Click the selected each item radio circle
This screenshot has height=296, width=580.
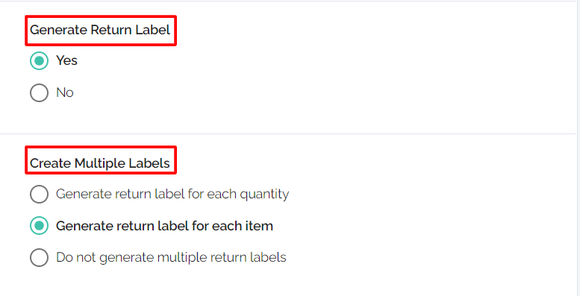pyautogui.click(x=39, y=226)
